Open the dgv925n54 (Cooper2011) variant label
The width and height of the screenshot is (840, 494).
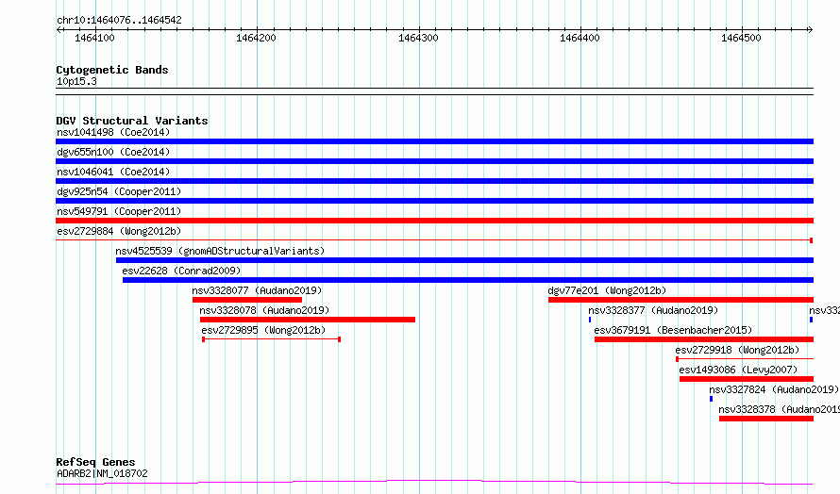119,191
